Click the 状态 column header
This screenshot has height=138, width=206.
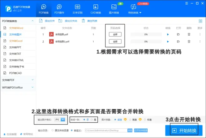click(x=146, y=28)
